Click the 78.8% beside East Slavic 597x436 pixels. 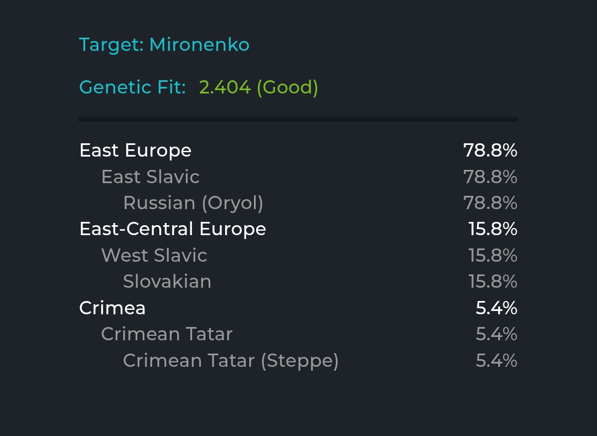point(490,177)
